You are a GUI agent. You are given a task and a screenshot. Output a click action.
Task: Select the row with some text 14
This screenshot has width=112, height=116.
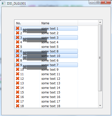(x=46, y=88)
